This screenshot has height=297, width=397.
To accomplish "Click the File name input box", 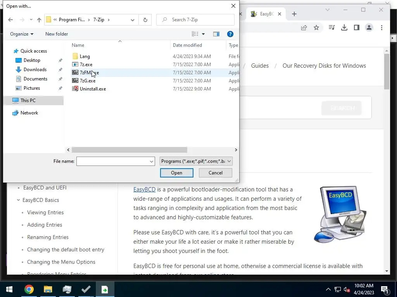I will coord(113,161).
